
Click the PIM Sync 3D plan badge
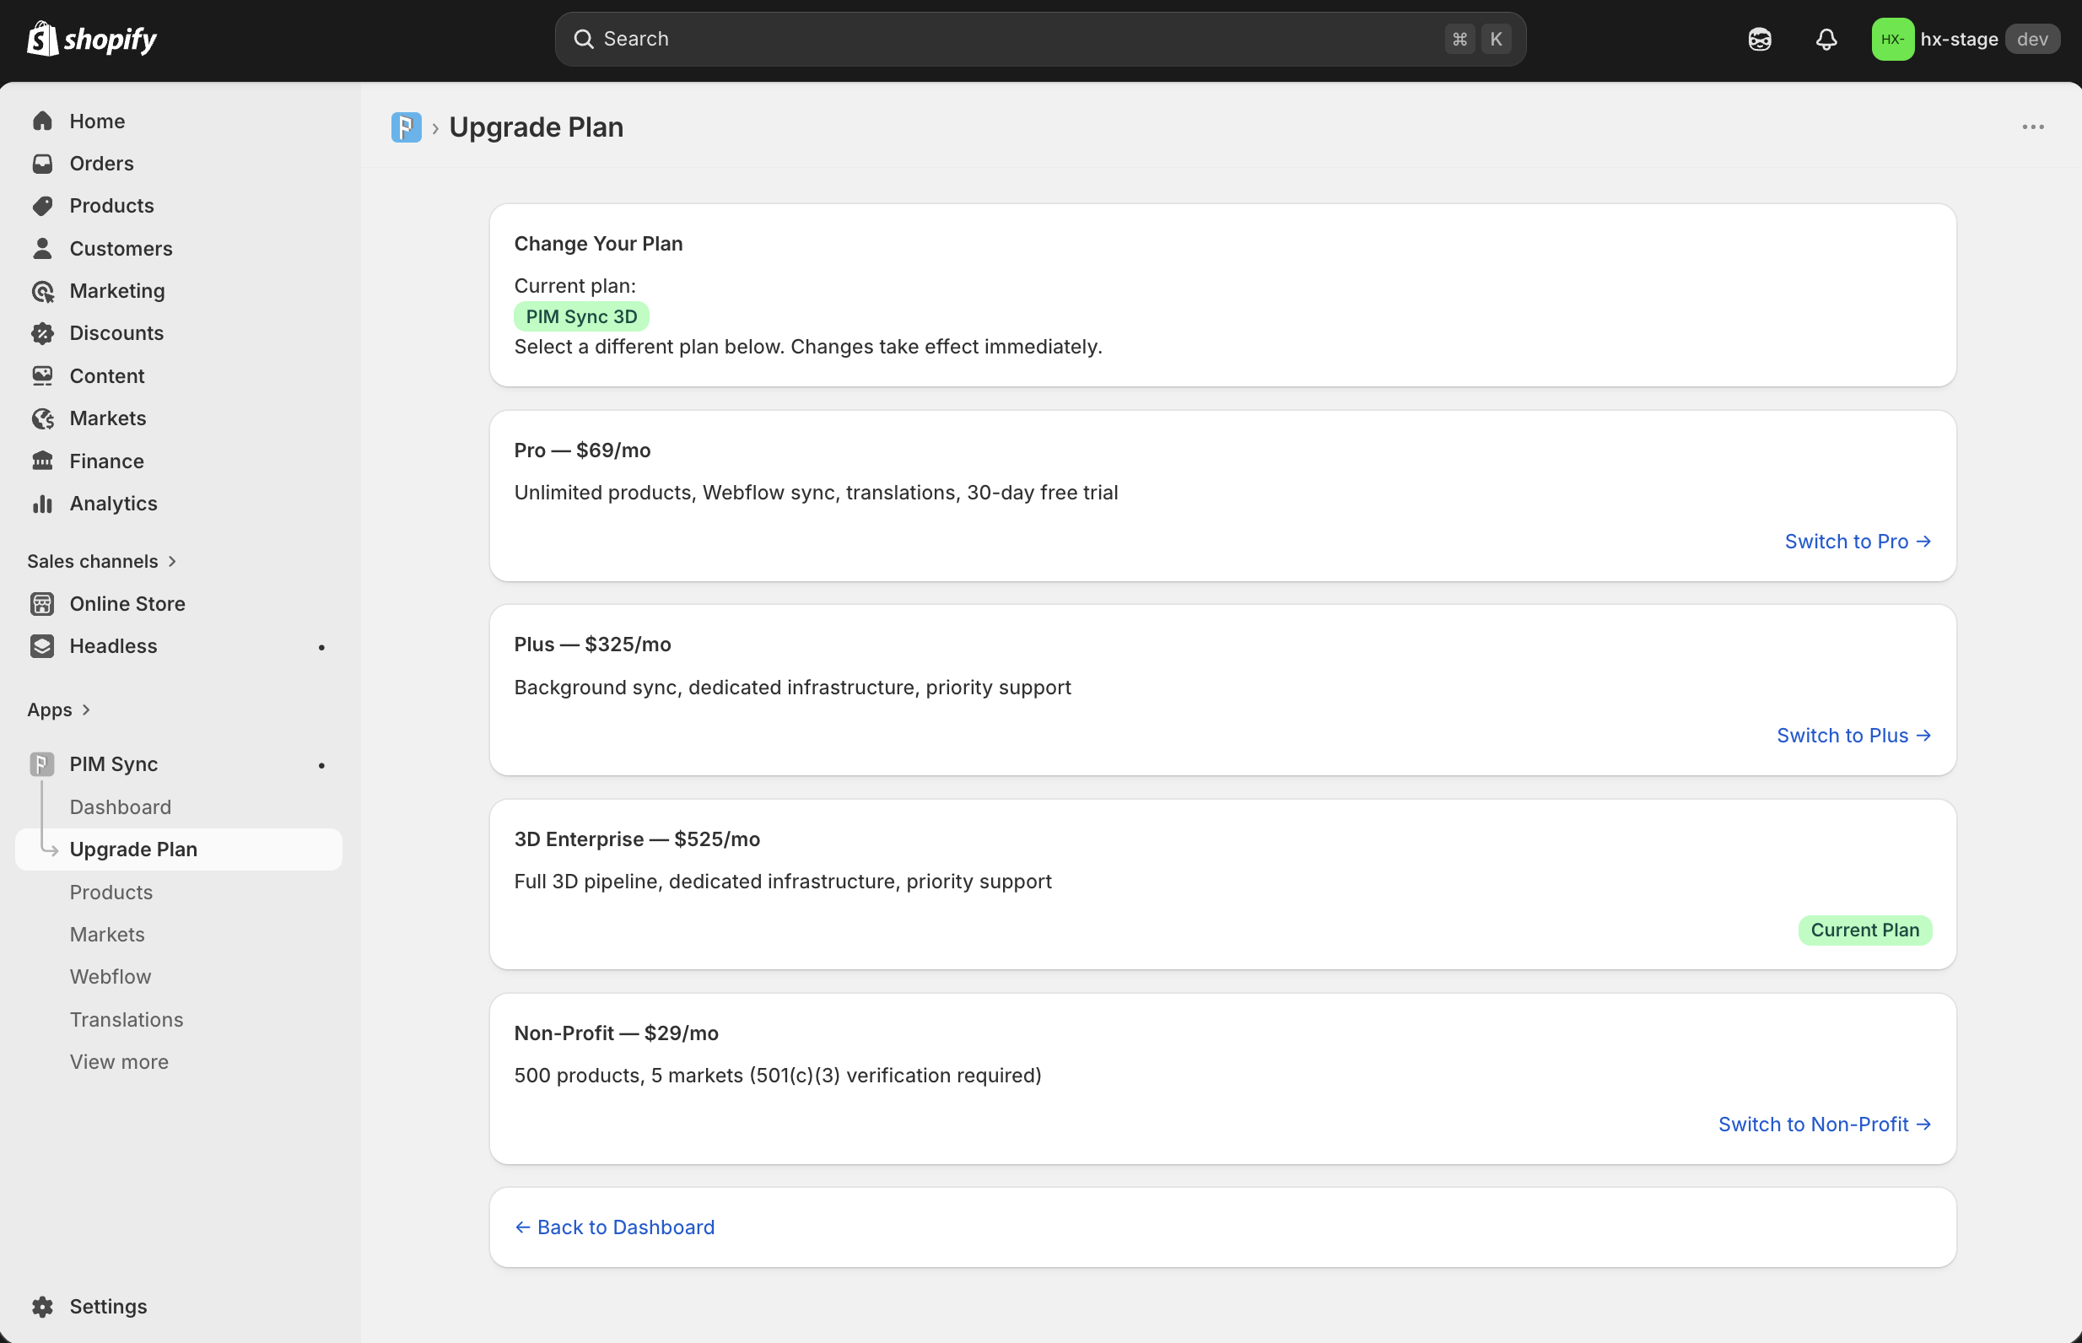pyautogui.click(x=581, y=316)
